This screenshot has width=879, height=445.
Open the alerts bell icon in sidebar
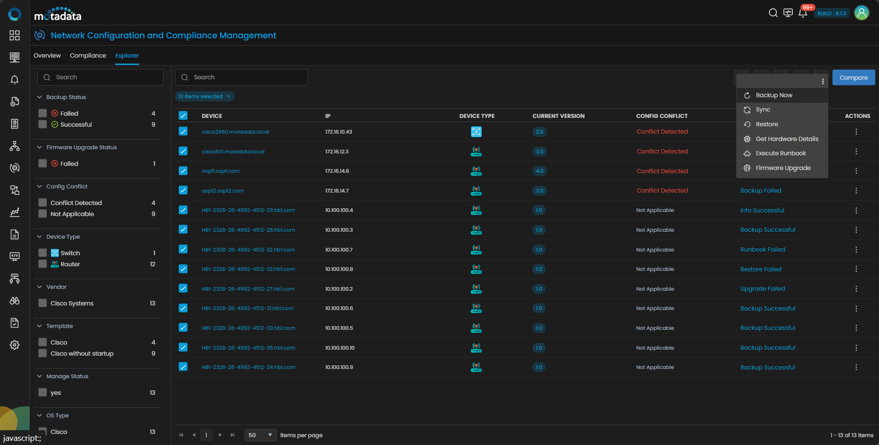click(15, 80)
